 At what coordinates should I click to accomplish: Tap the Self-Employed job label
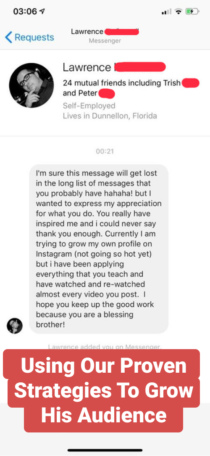click(89, 106)
